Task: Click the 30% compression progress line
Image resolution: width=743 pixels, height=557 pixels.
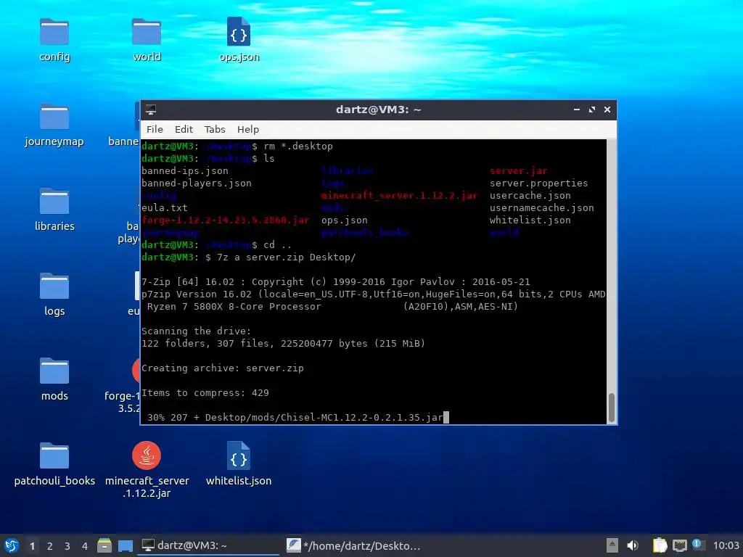Action: coord(295,417)
